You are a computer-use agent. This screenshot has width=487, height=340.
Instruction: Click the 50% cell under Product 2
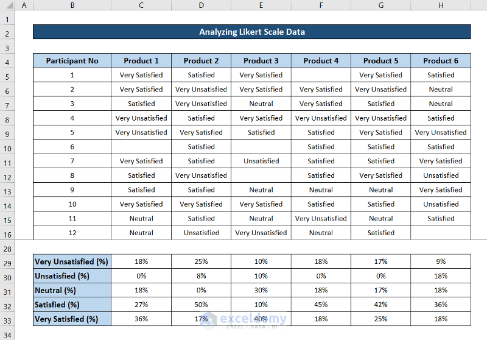(201, 305)
